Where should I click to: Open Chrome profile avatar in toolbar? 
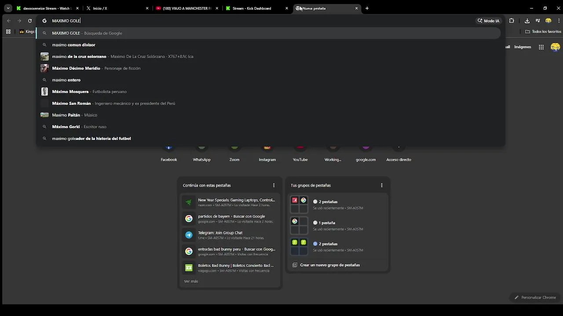click(x=548, y=21)
